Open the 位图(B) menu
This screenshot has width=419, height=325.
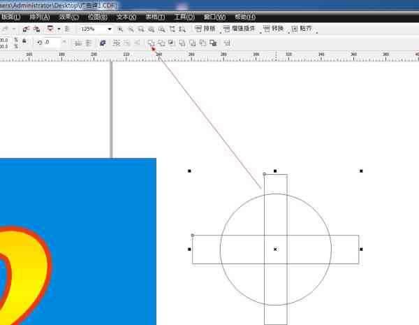[x=98, y=17]
